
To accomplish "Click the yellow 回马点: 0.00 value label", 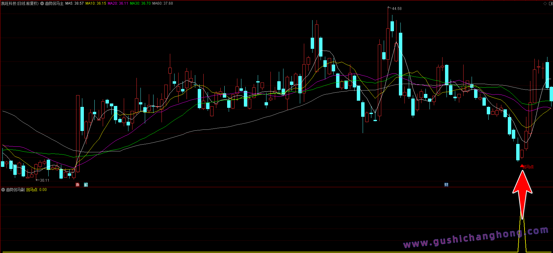I will [37, 190].
